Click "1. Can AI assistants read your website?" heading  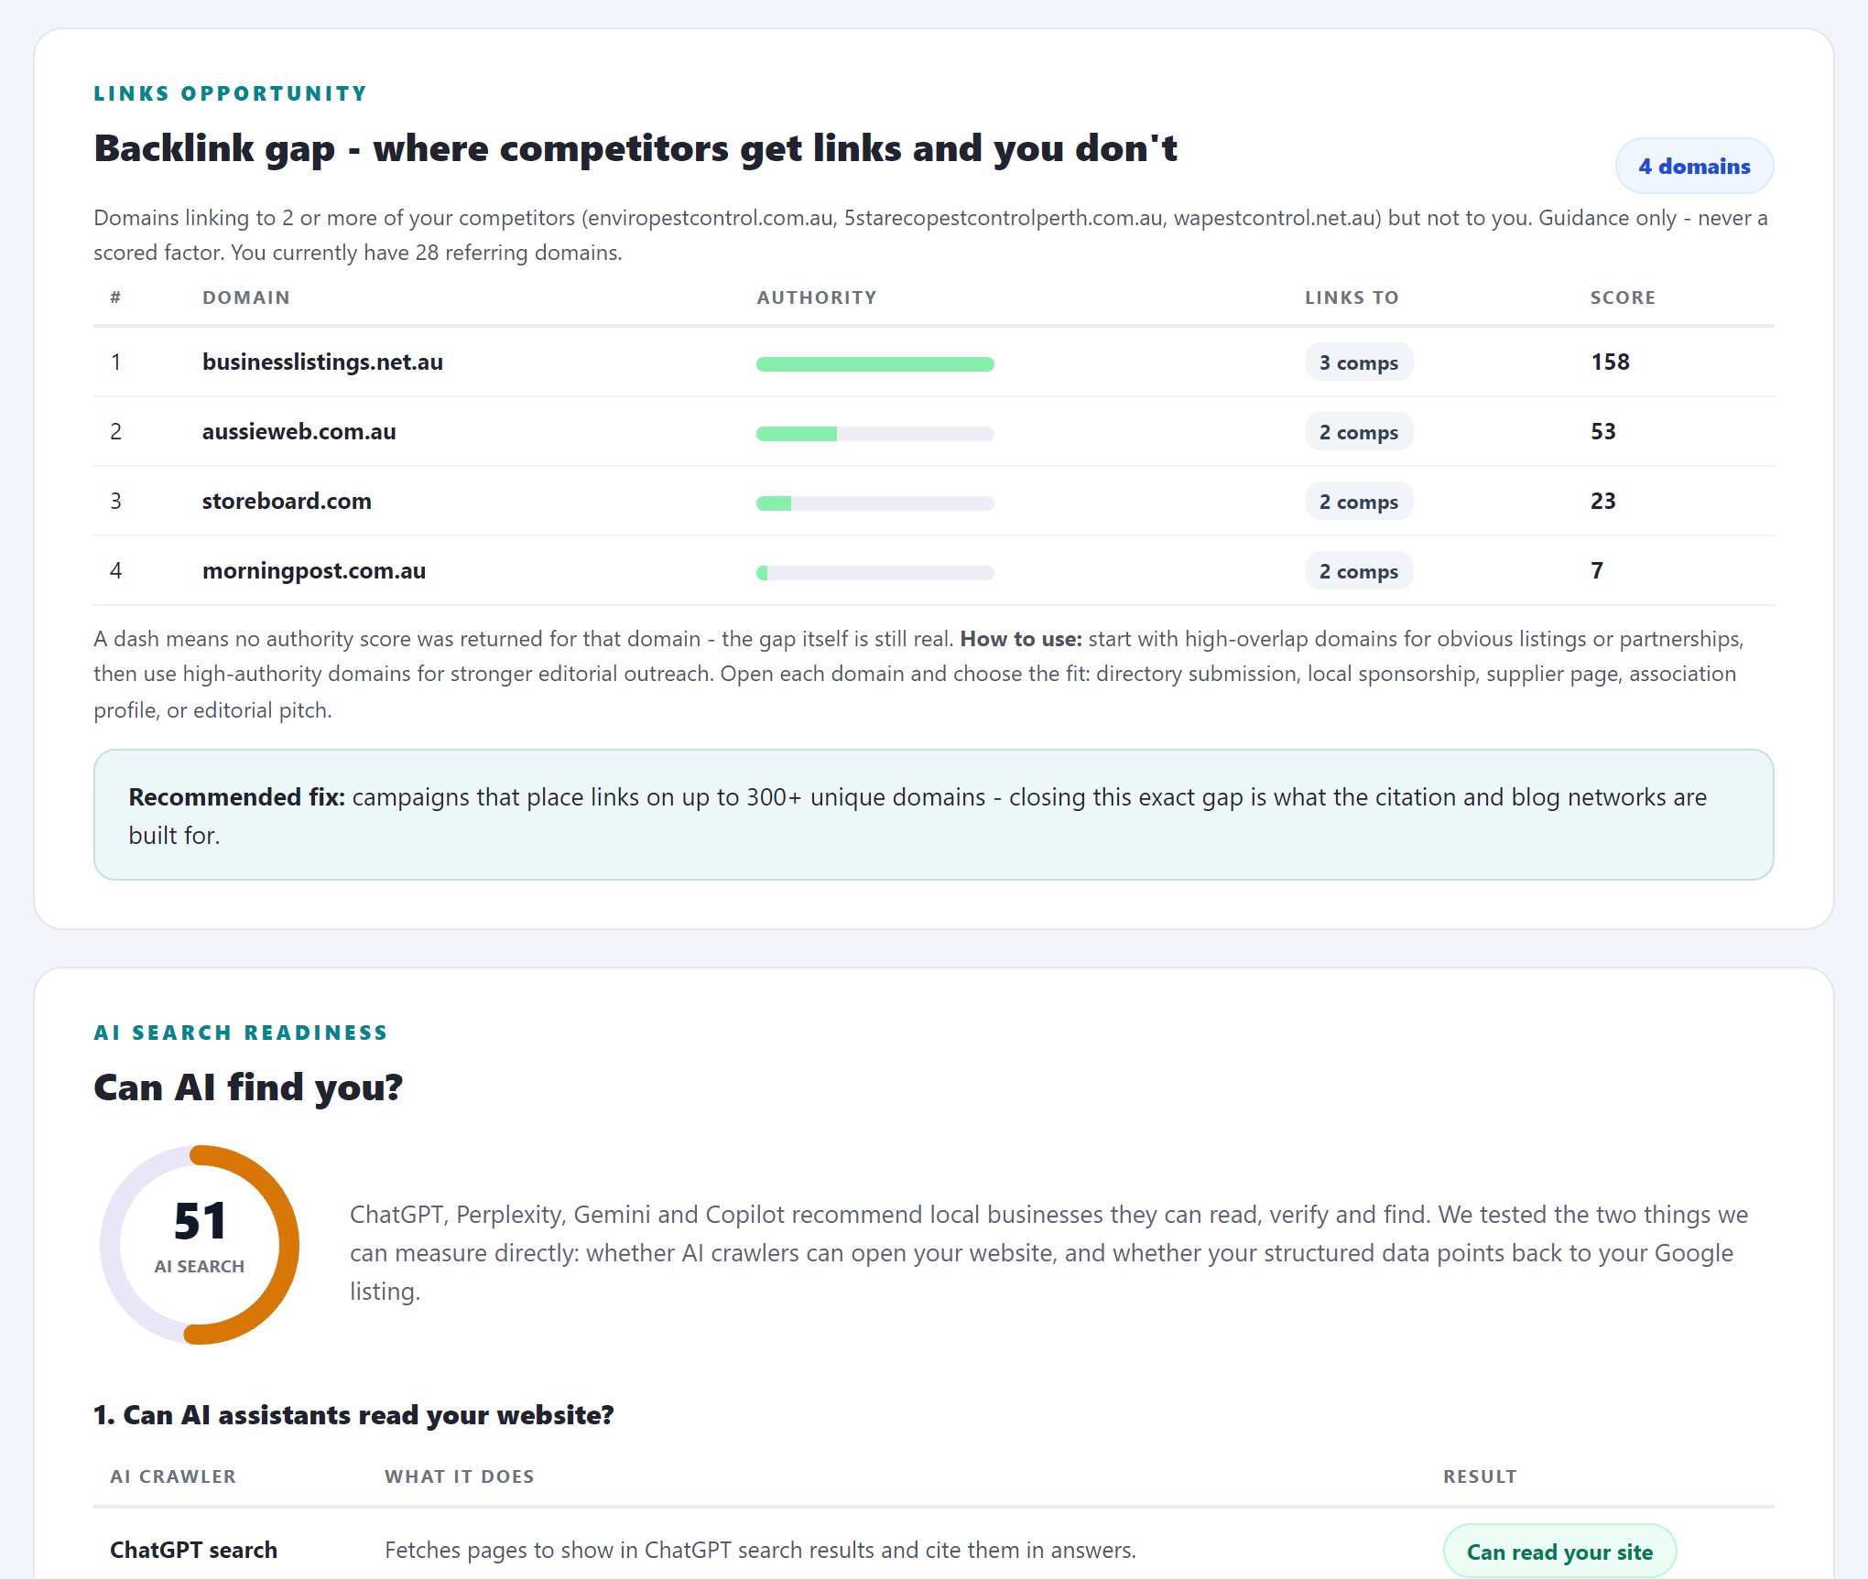[x=353, y=1415]
